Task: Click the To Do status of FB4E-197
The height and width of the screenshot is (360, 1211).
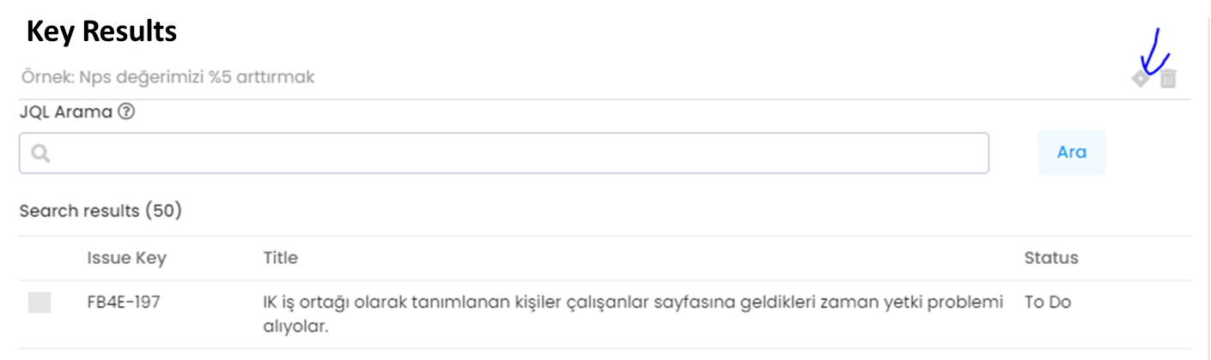Action: [x=1048, y=303]
